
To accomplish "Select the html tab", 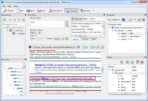I will [94, 39].
